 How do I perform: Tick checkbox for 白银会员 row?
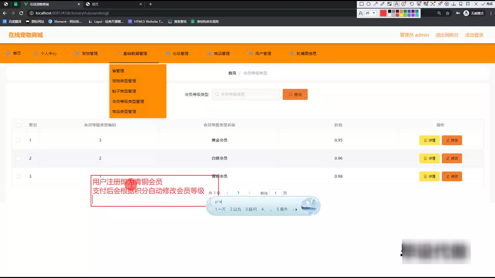(18, 158)
